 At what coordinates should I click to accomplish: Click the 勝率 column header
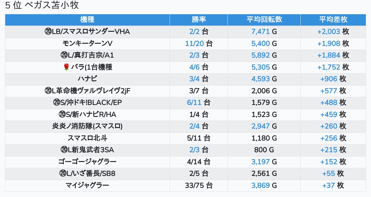(x=199, y=20)
